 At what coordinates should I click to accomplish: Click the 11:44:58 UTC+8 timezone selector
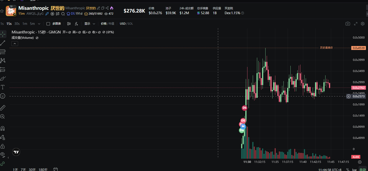[x=330, y=169]
